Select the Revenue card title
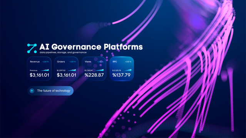The image size is (246, 138). tap(35, 62)
